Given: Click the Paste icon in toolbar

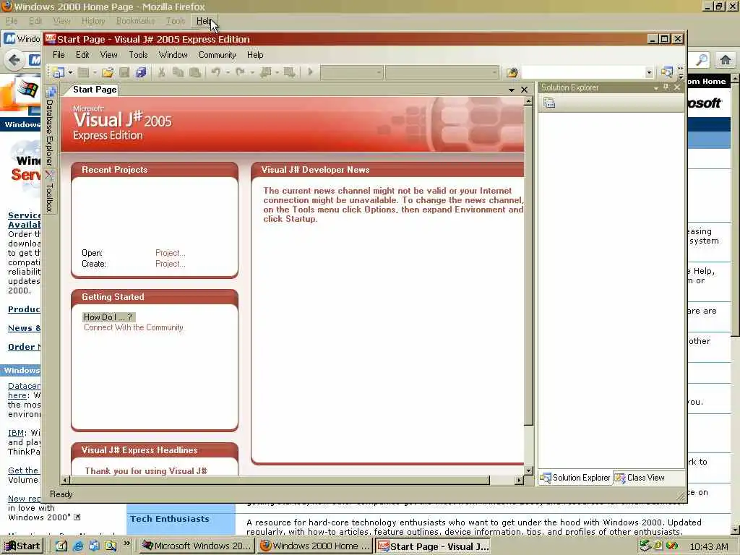Looking at the screenshot, I should click(x=194, y=72).
